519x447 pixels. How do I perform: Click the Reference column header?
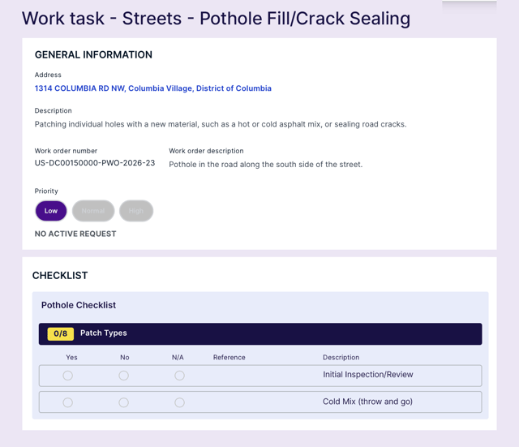(229, 357)
